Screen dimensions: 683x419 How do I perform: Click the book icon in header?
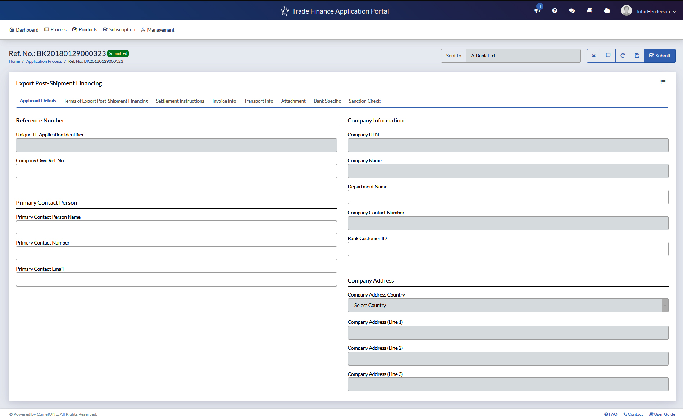[589, 11]
